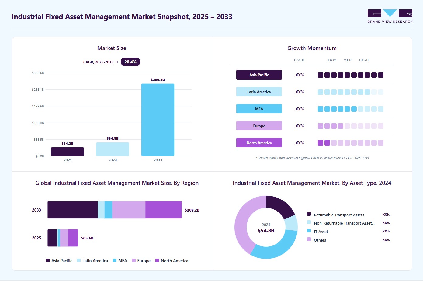Click the Industrial Fixed Asset Management page title
Image resolution: width=423 pixels, height=281 pixels.
(122, 17)
